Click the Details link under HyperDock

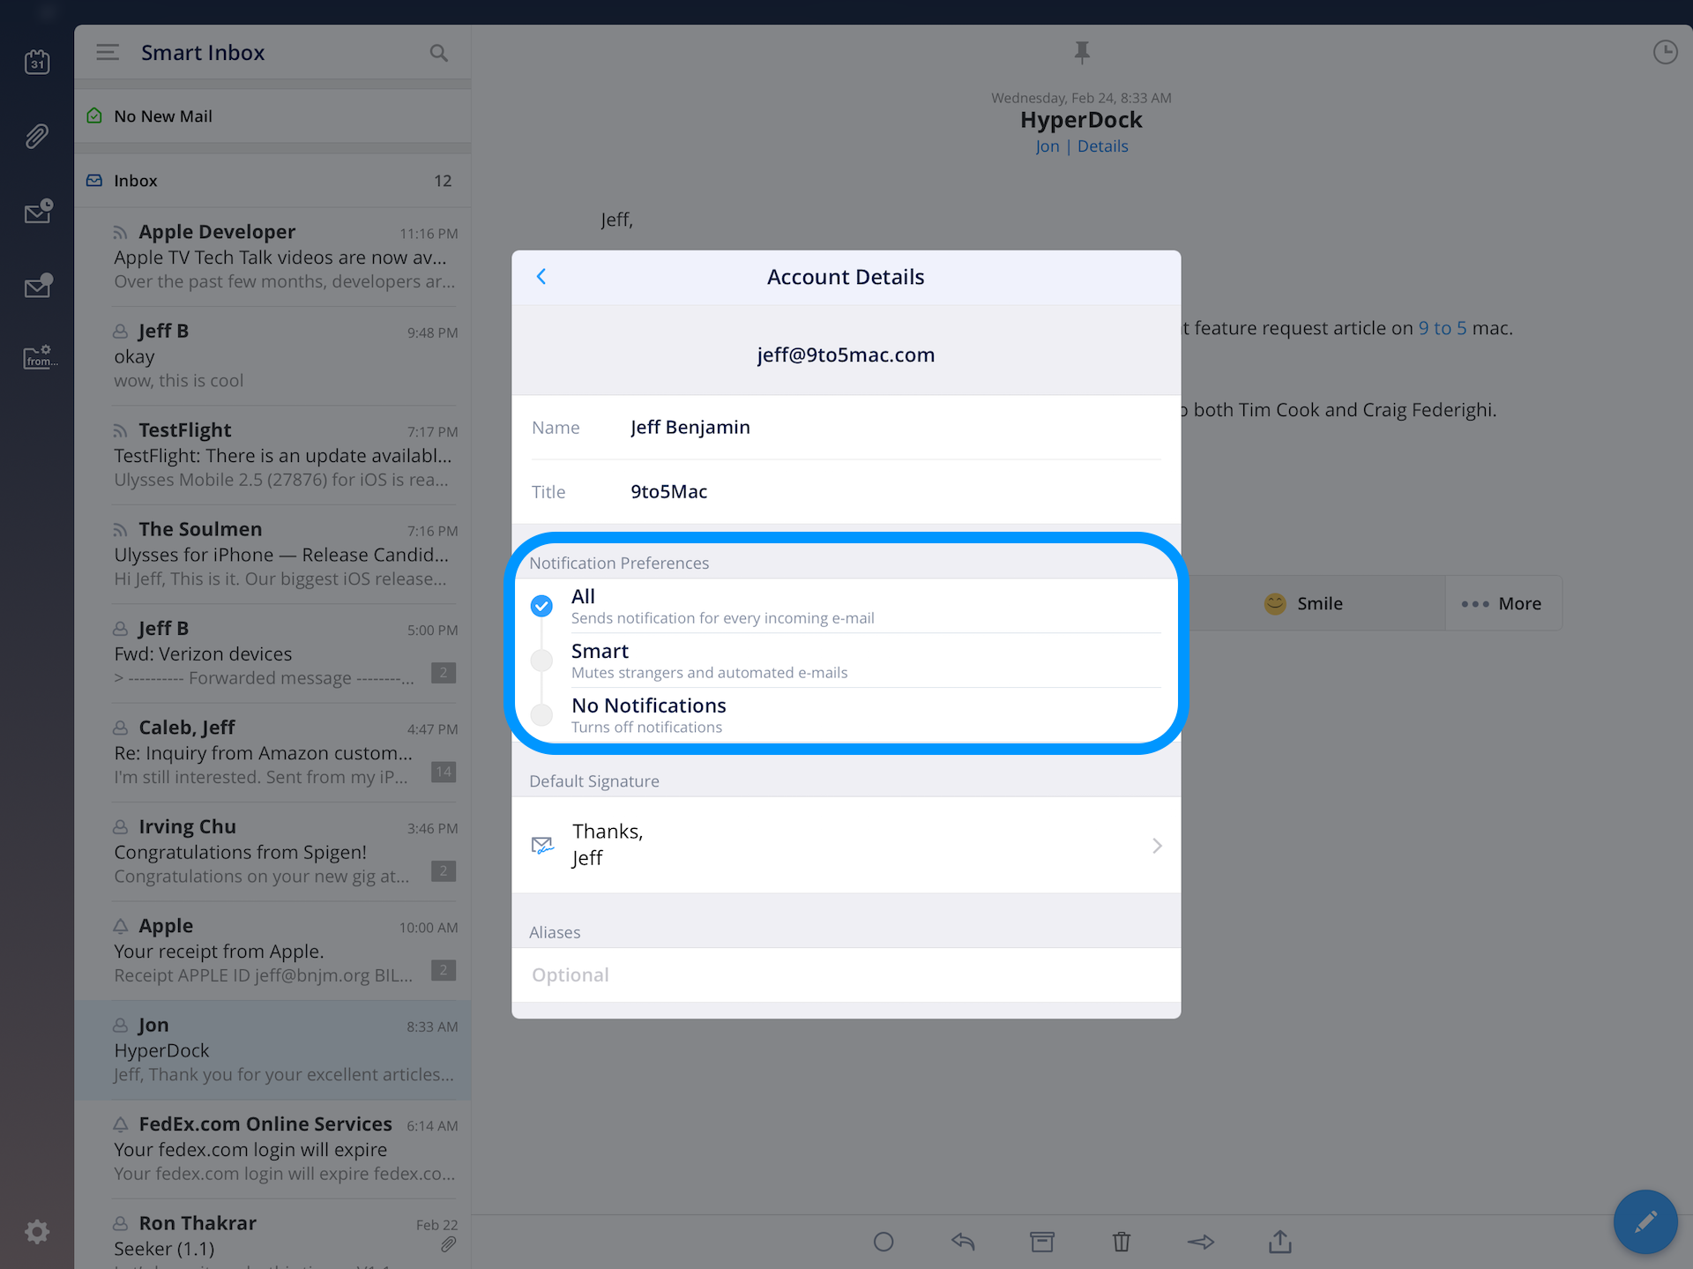(1102, 146)
